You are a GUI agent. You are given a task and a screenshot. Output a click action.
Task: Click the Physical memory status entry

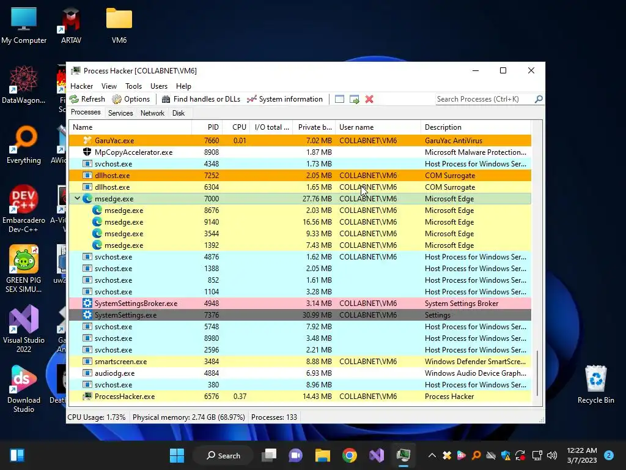[188, 417]
